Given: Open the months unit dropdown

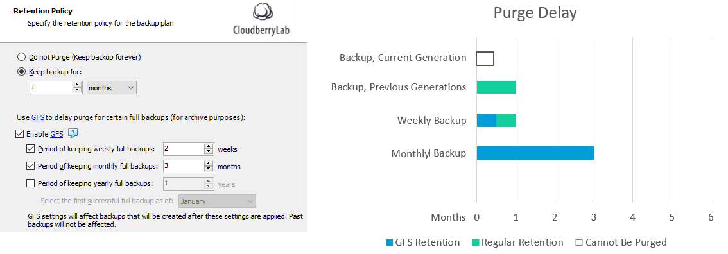Looking at the screenshot, I should pos(112,88).
